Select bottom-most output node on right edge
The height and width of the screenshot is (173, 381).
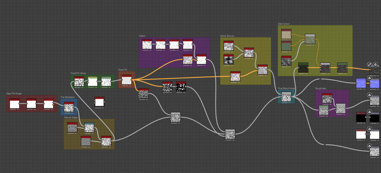click(x=375, y=152)
